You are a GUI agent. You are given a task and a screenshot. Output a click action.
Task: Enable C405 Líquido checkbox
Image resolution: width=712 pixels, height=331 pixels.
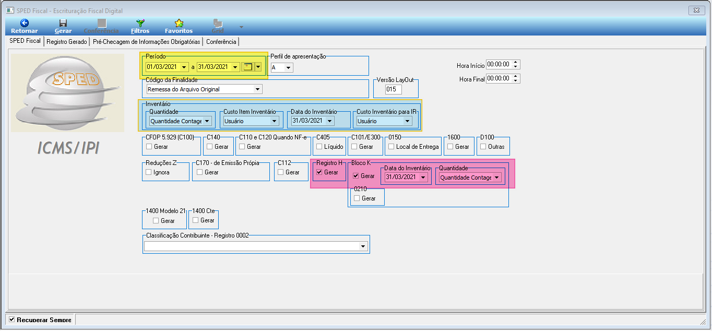tap(319, 147)
